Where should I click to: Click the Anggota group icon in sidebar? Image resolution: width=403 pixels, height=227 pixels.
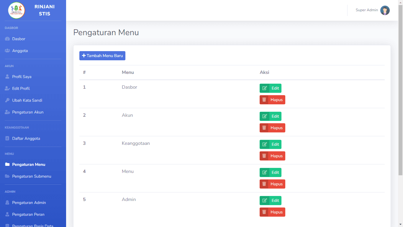7,51
